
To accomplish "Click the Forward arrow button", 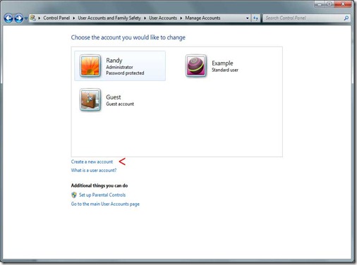I will (18, 18).
